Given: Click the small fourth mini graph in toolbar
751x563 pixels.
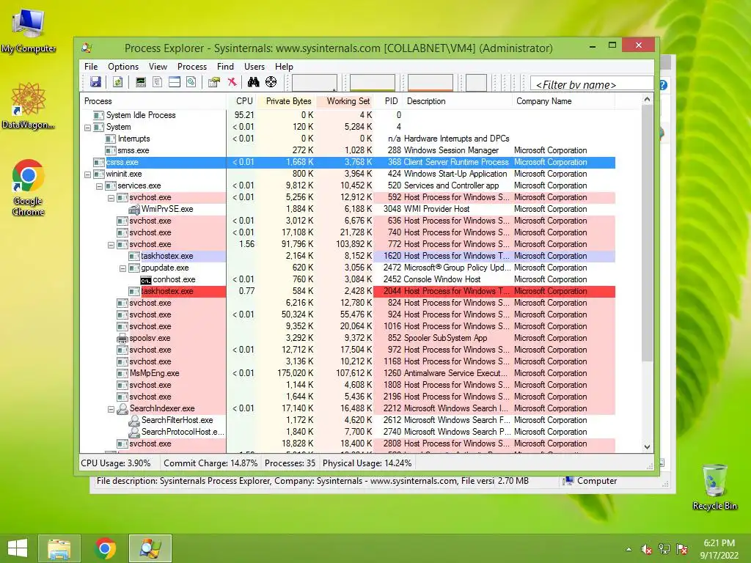Looking at the screenshot, I should click(476, 82).
